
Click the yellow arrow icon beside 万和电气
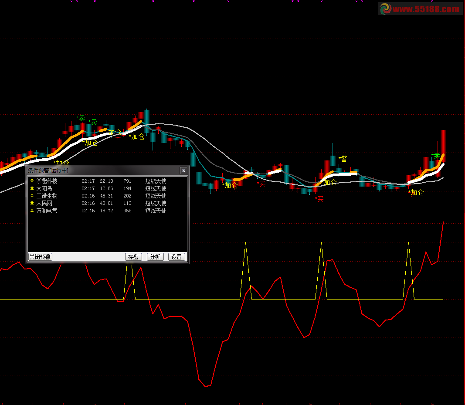32,211
